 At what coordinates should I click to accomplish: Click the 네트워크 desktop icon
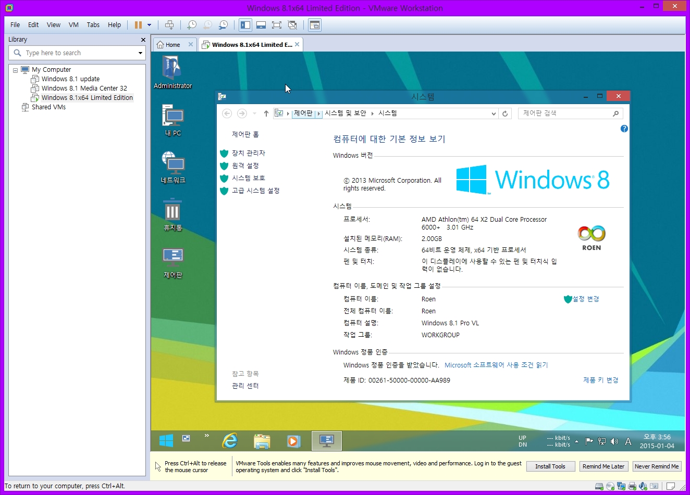coord(173,167)
